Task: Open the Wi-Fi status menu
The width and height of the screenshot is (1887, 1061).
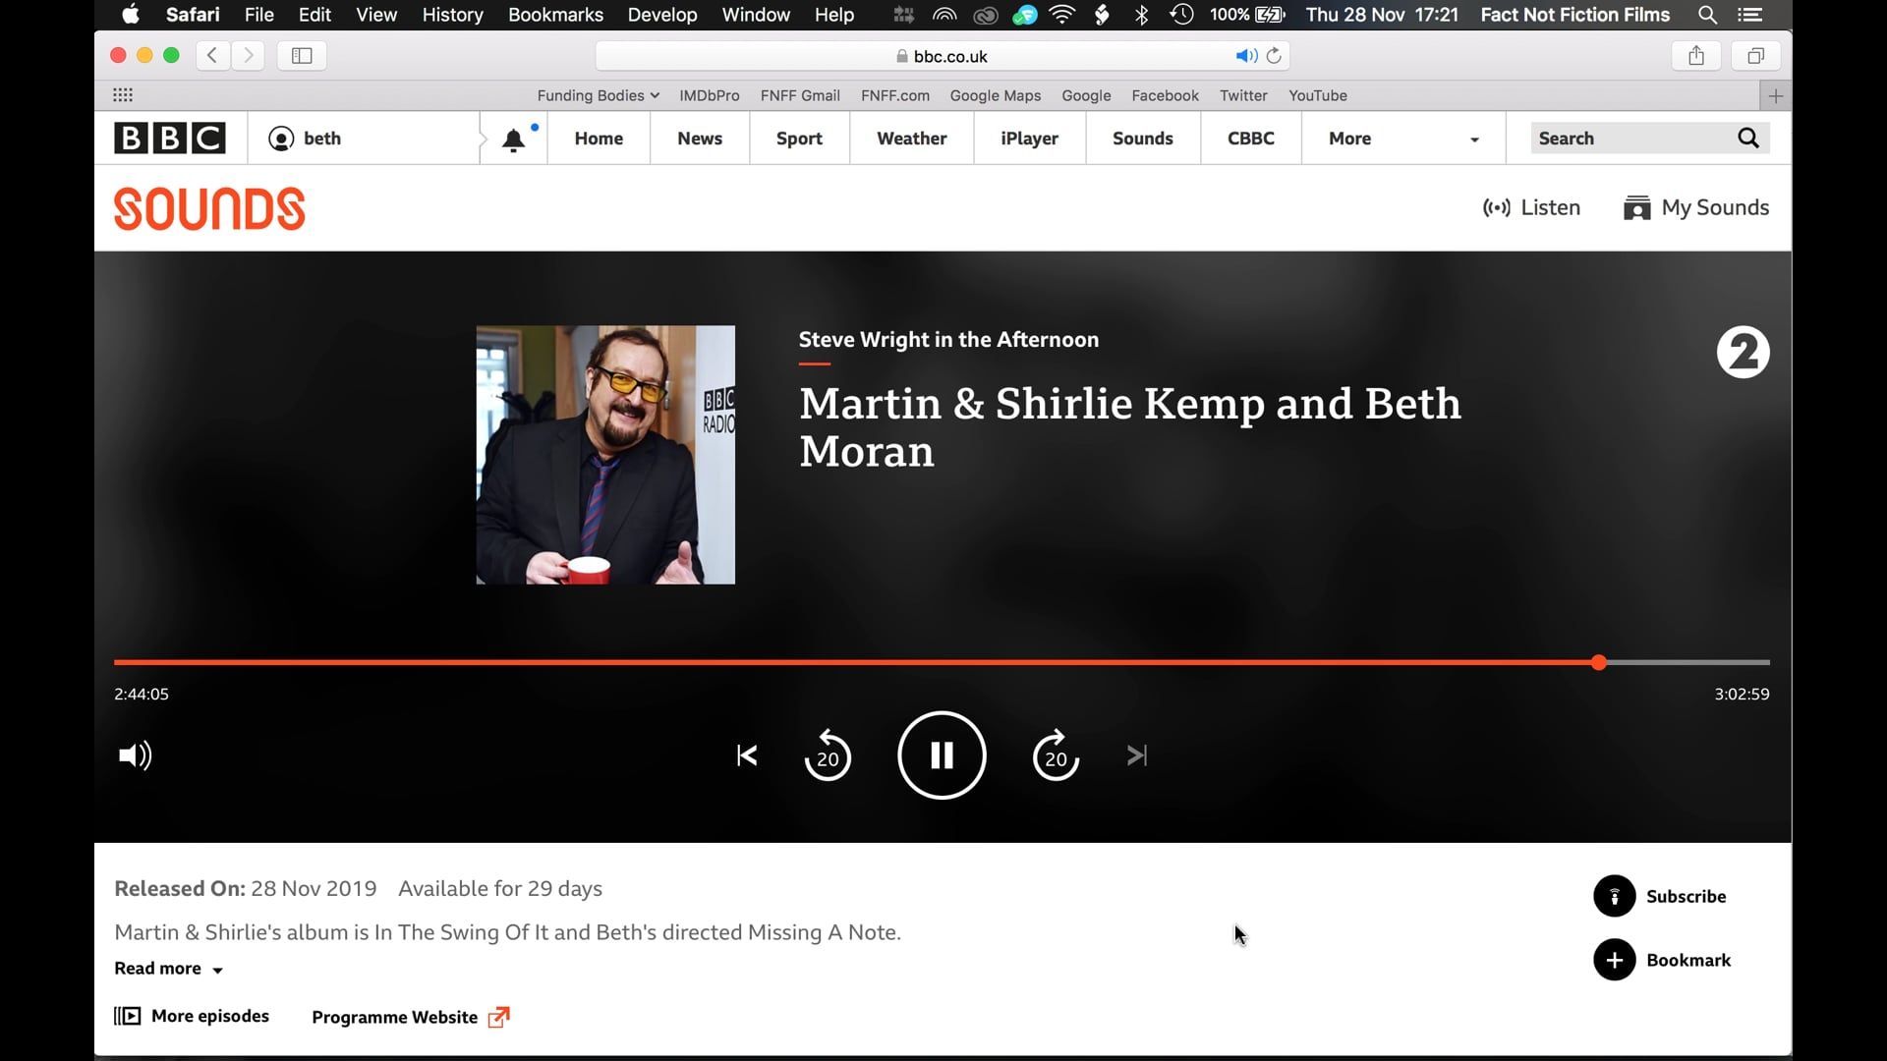Action: click(1062, 15)
